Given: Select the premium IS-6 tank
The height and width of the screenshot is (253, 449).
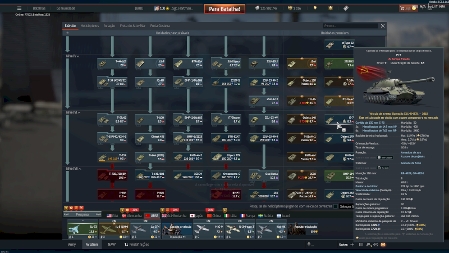Looking at the screenshot, I should (x=302, y=64).
